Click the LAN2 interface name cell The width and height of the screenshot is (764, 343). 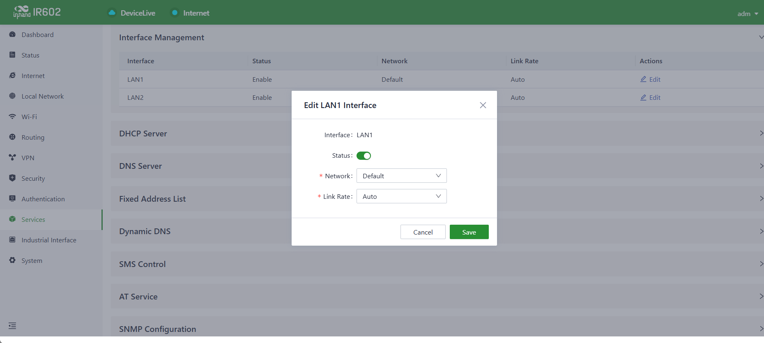(136, 97)
